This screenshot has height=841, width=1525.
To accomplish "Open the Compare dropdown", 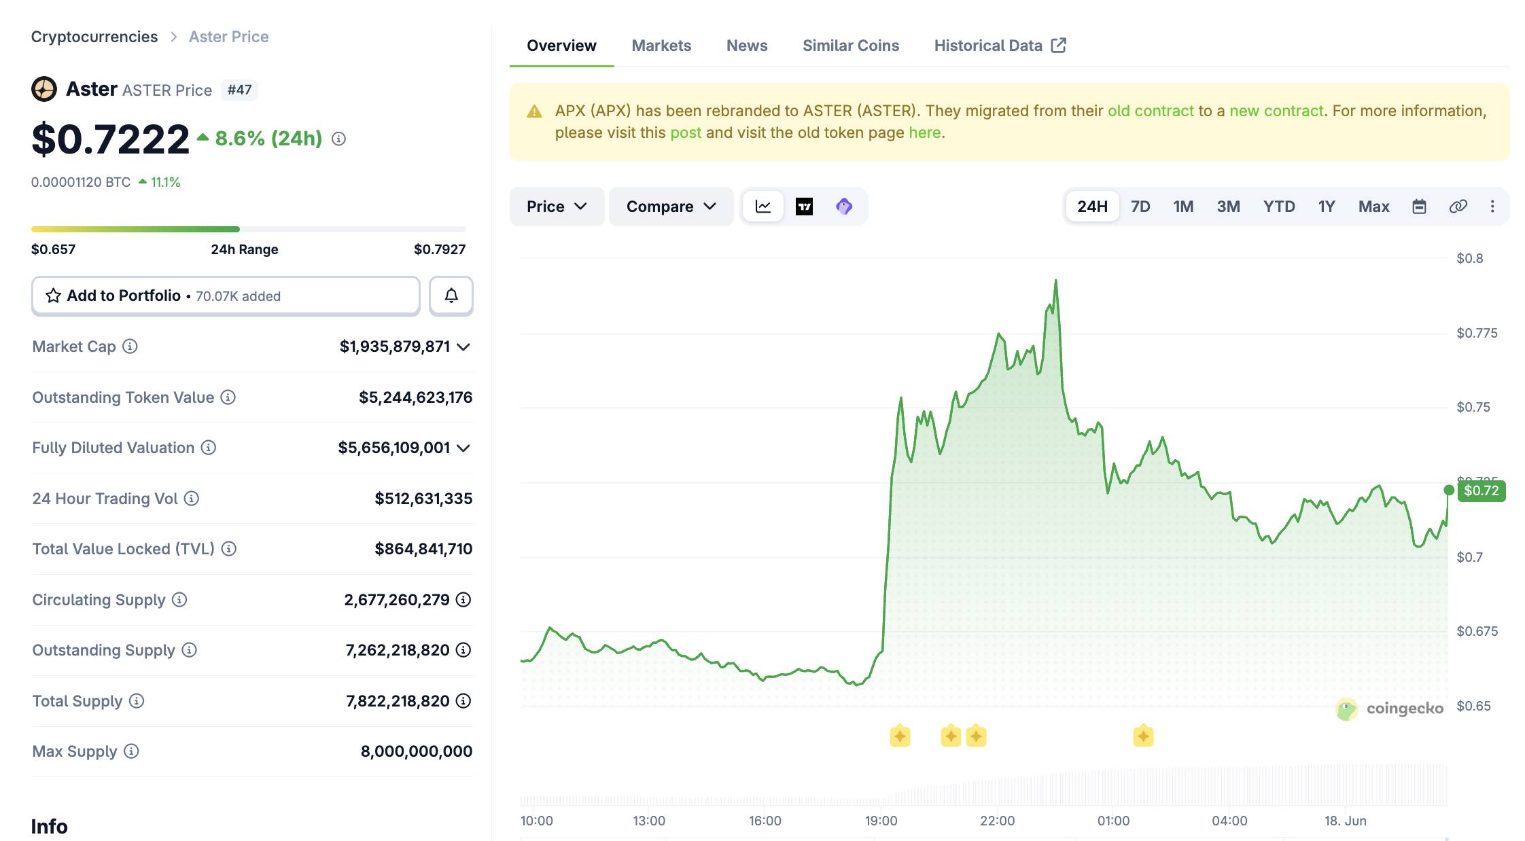I will point(671,207).
